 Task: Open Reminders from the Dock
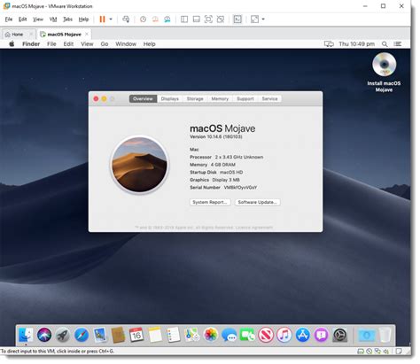point(174,335)
